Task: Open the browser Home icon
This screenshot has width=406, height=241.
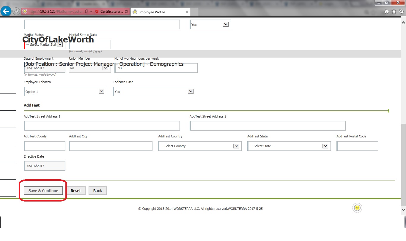Action: coord(387,12)
